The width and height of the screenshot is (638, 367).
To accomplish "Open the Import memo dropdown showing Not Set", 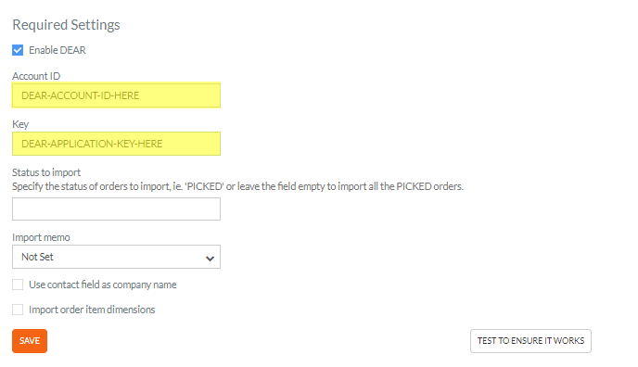I will coord(116,257).
